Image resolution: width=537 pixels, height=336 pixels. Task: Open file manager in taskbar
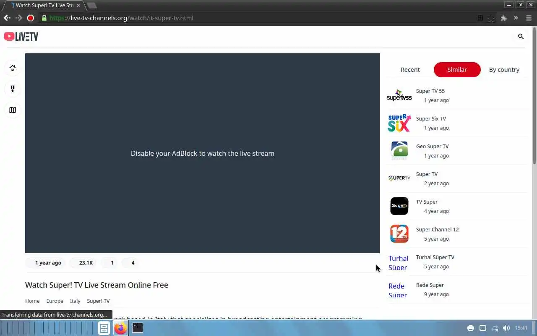click(x=104, y=328)
